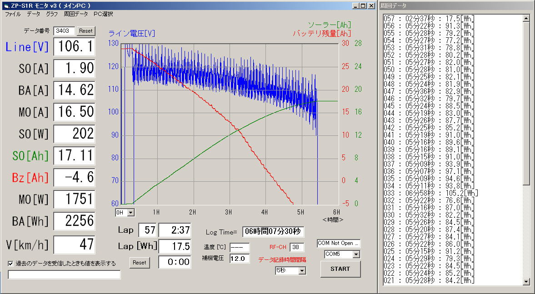
Task: Click the バッテリ残量[Ah] graph legend label
Action: (x=322, y=34)
